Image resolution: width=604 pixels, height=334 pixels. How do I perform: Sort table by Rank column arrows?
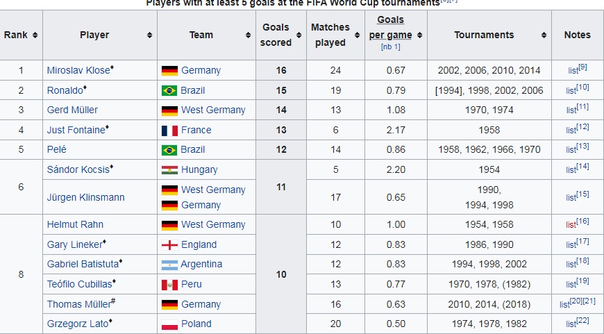pos(35,35)
